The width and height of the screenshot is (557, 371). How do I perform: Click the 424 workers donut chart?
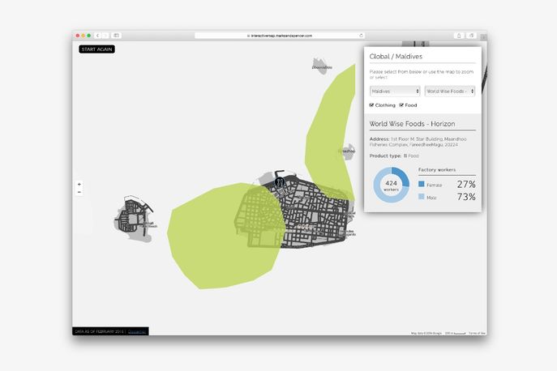point(392,185)
